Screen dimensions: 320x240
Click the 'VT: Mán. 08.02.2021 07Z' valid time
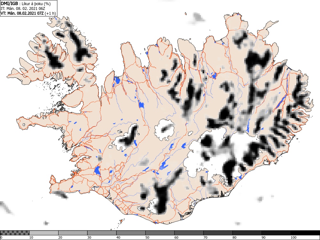pyautogui.click(x=22, y=13)
